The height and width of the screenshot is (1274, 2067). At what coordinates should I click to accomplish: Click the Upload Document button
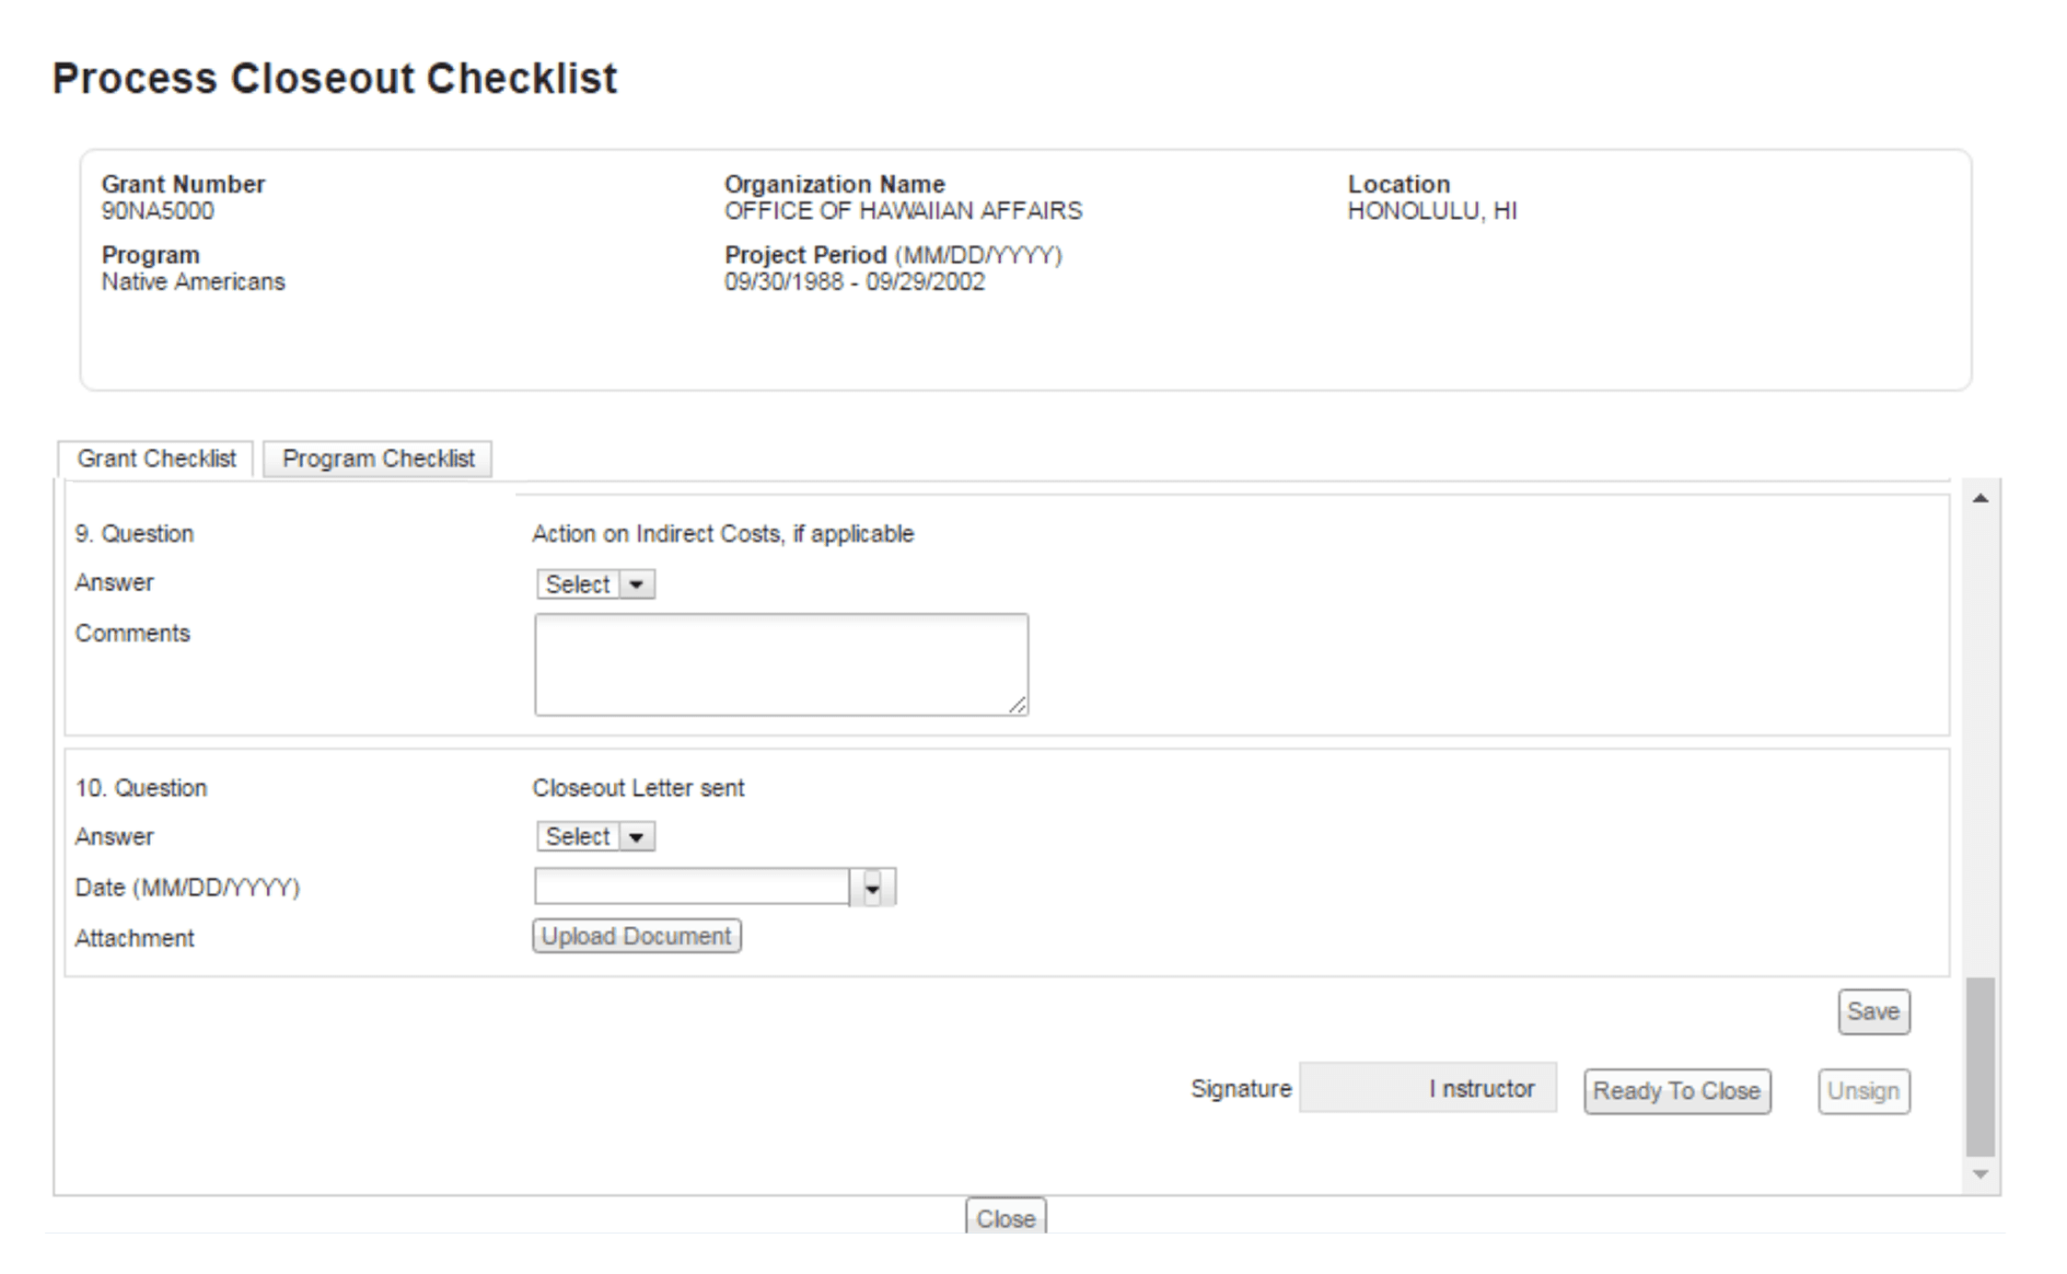[636, 936]
